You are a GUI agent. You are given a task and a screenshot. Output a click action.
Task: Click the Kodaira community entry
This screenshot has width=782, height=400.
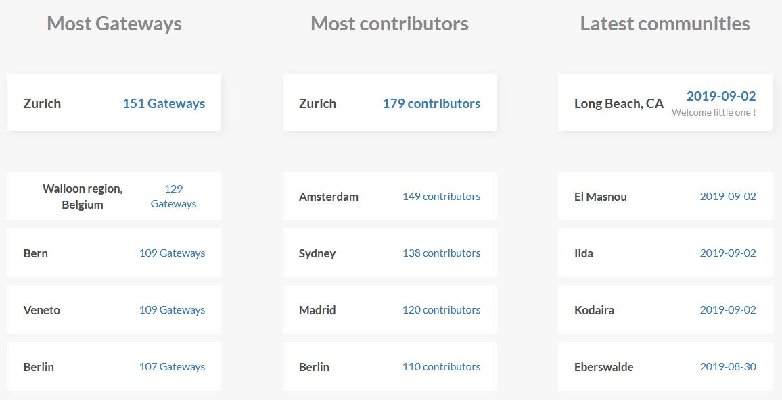tap(665, 310)
